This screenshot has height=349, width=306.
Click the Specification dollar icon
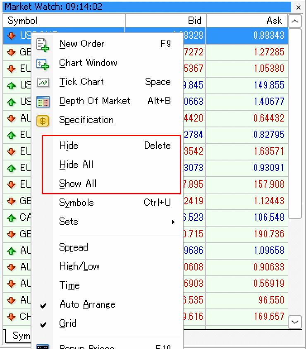click(x=43, y=120)
